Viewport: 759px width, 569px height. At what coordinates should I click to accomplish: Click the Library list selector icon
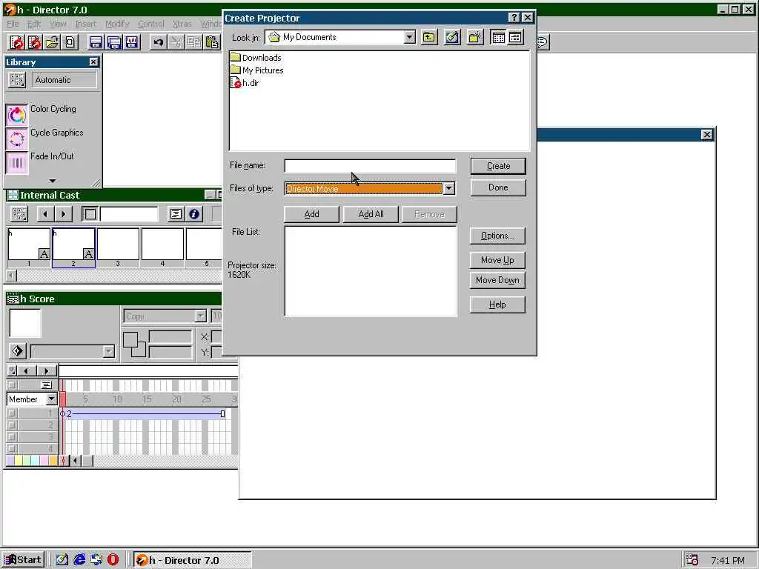(17, 80)
